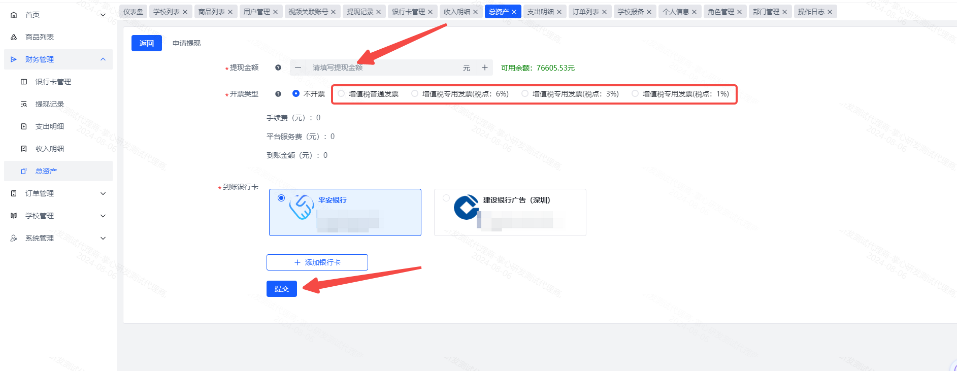Expand the 订单管理 sidebar menu

[103, 193]
